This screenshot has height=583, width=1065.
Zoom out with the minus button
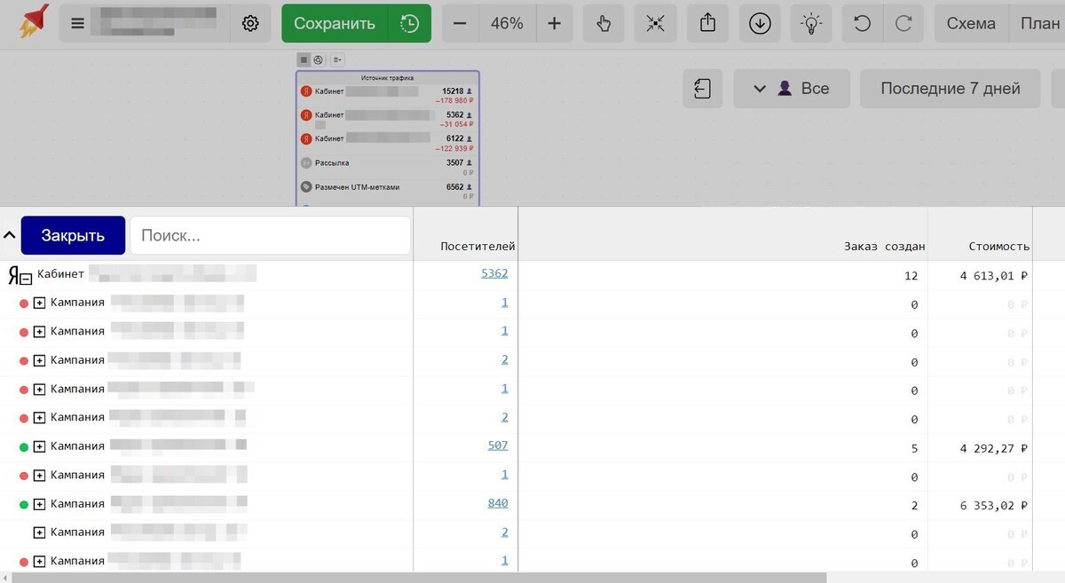[x=460, y=23]
